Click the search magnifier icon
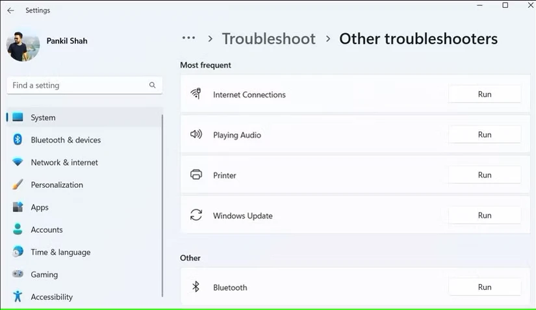536x310 pixels. (153, 85)
